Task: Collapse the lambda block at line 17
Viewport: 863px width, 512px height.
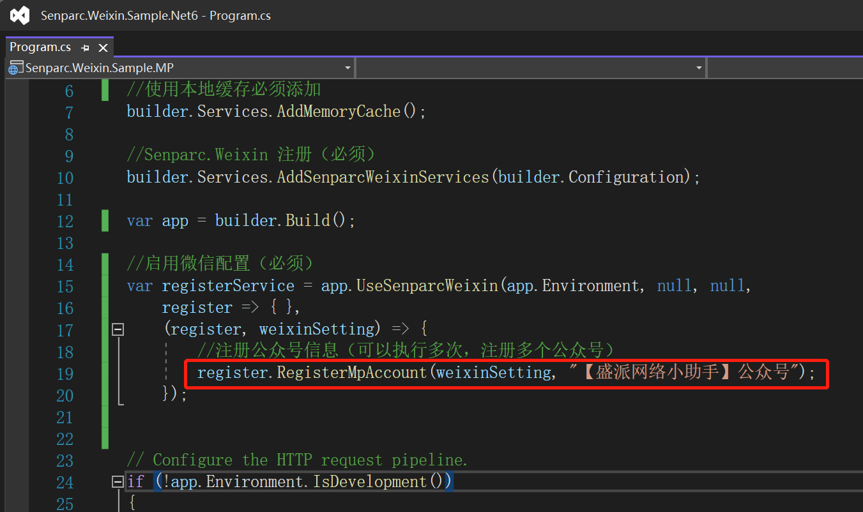Action: tap(118, 329)
